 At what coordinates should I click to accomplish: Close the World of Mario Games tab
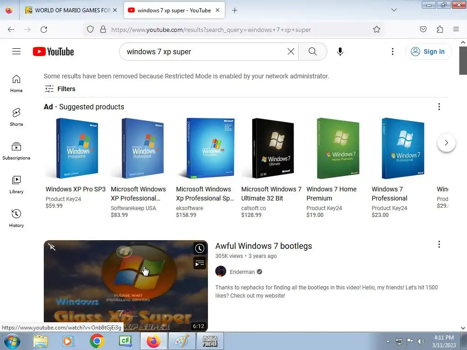coord(115,10)
